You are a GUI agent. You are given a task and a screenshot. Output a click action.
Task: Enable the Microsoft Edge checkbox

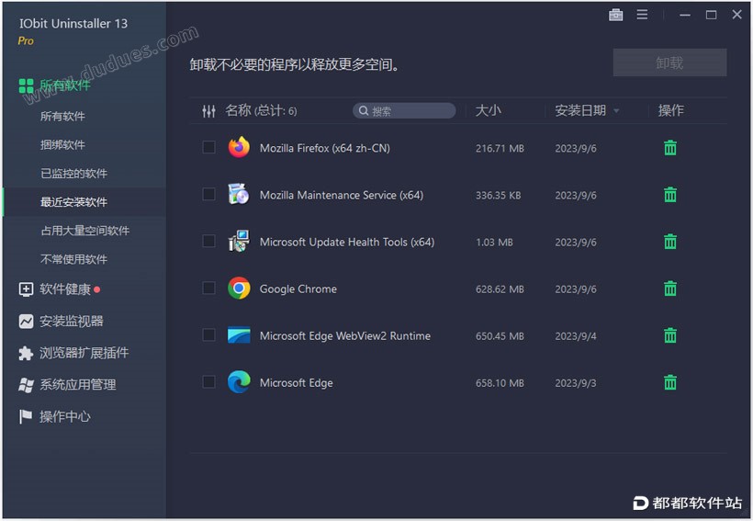(208, 381)
